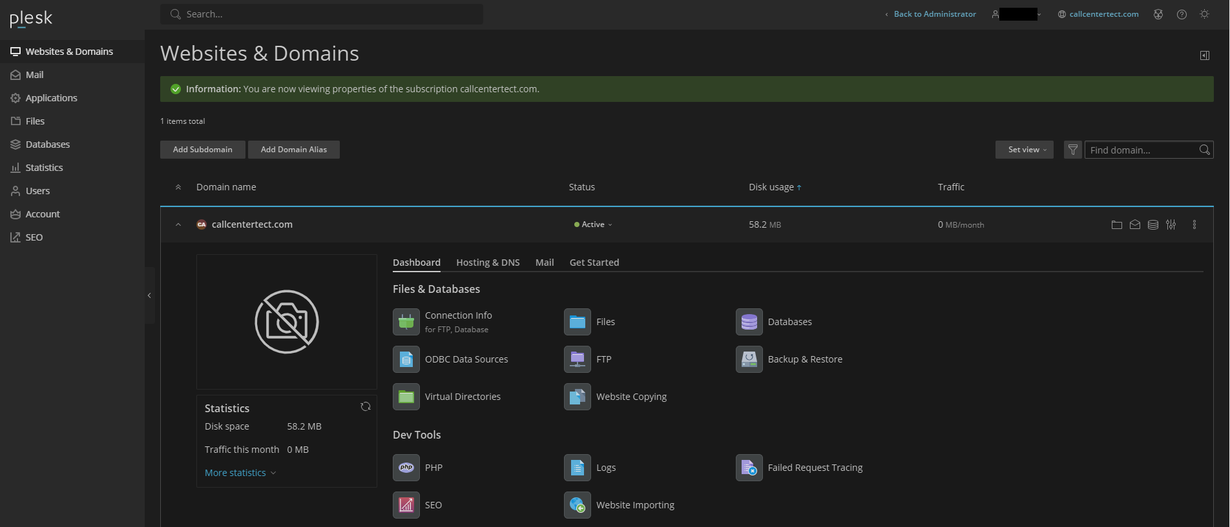
Task: Click Back to Administrator link
Action: [934, 14]
